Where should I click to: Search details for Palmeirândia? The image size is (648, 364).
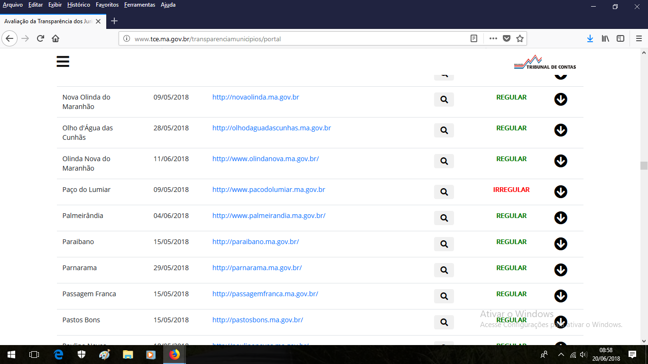444,218
